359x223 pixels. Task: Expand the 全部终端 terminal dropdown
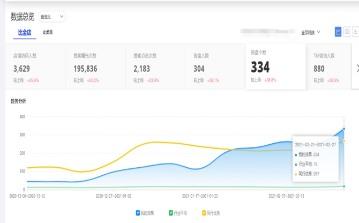click(x=311, y=32)
